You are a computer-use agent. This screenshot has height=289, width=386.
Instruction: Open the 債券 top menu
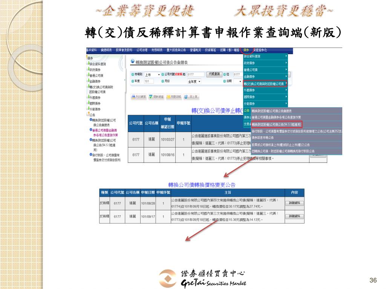(x=246, y=50)
